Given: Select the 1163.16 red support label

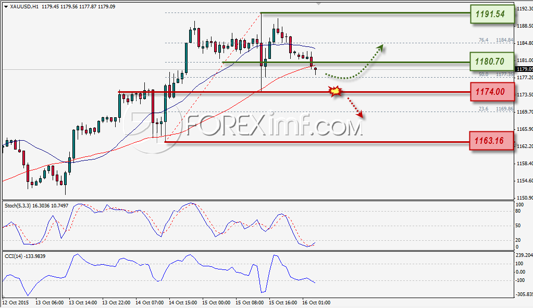Looking at the screenshot, I should pyautogui.click(x=491, y=140).
